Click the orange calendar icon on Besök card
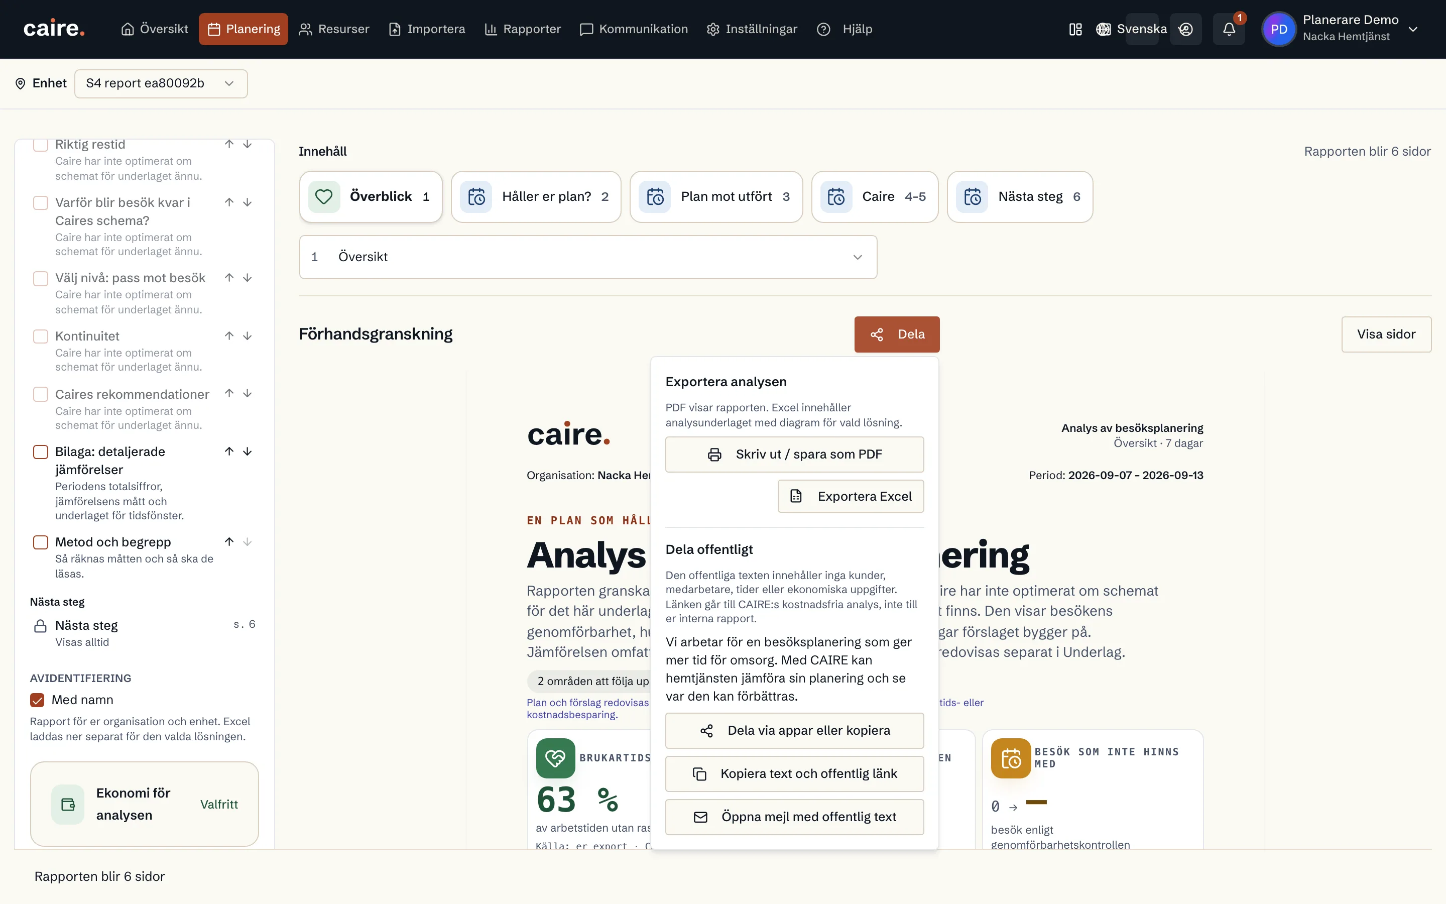This screenshot has height=904, width=1446. pyautogui.click(x=1010, y=758)
